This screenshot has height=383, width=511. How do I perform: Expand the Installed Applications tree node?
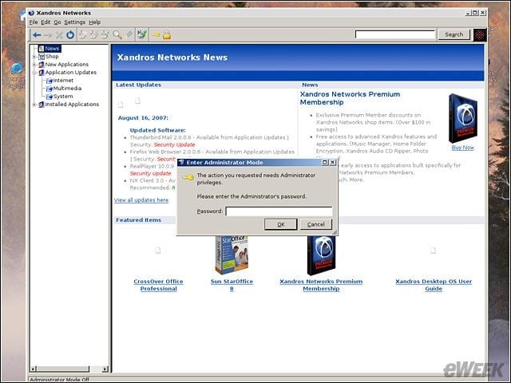[x=34, y=105]
